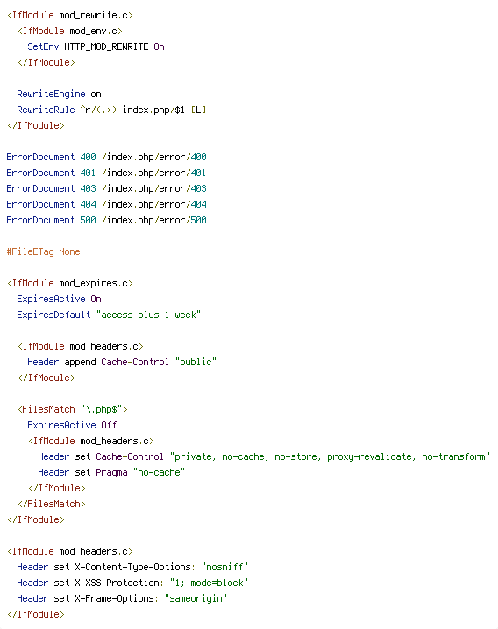Click ErrorDocument 500 line
This screenshot has height=629, width=498.
(x=106, y=220)
